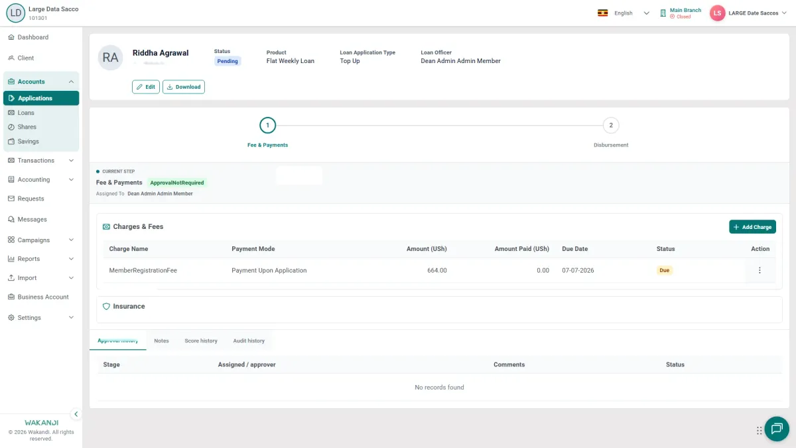Expand the Settings menu chevron
This screenshot has height=448, width=796.
(71, 317)
